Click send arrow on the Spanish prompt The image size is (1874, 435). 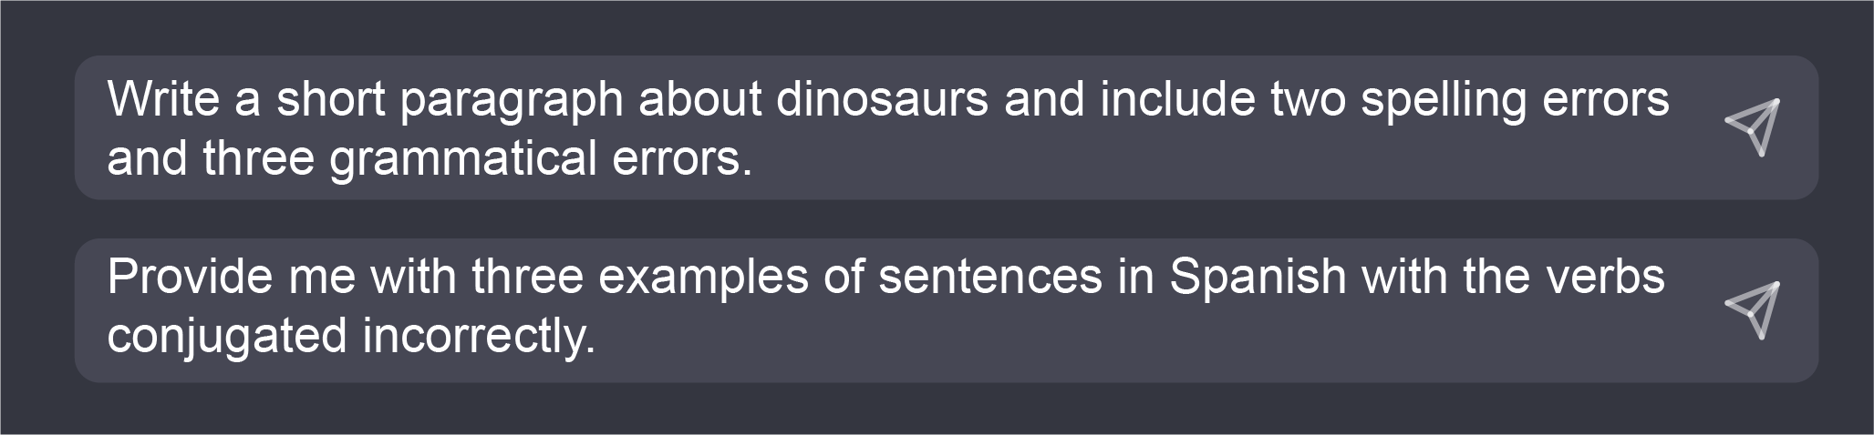pos(1753,310)
